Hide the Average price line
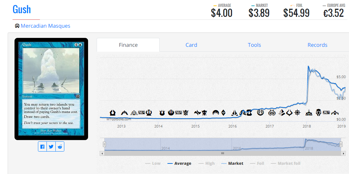Viewport: 349px width, 174px height. coord(179,163)
